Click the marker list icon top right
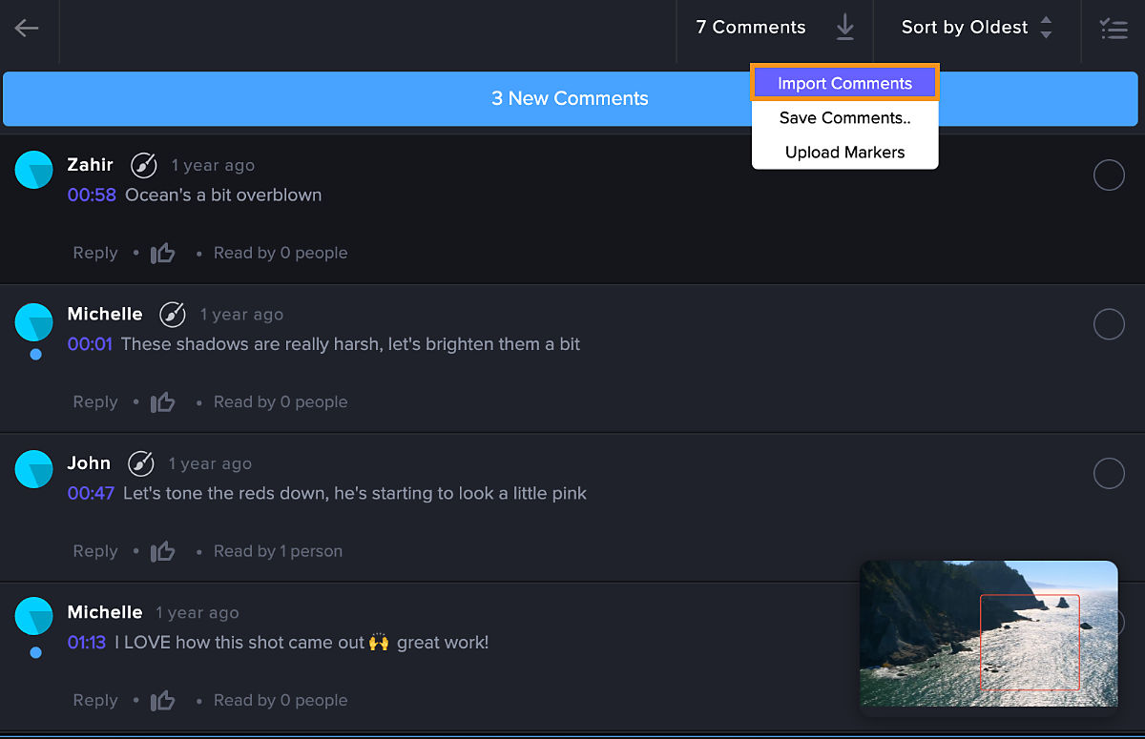 (1114, 29)
